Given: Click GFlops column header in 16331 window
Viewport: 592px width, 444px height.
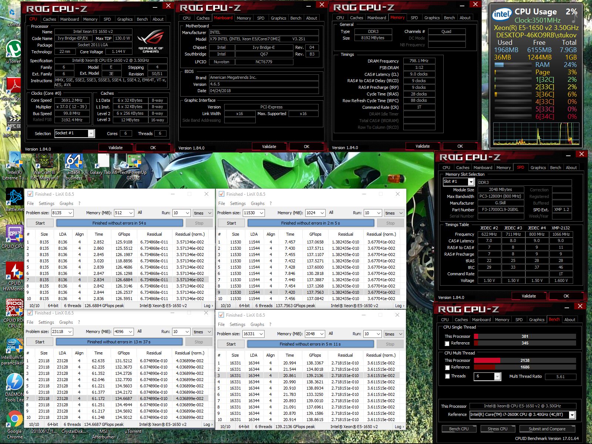Looking at the screenshot, I should tap(315, 355).
